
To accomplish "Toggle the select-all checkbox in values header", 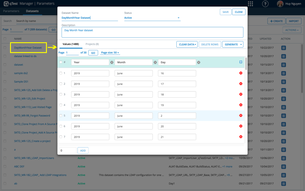I will pos(61,62).
